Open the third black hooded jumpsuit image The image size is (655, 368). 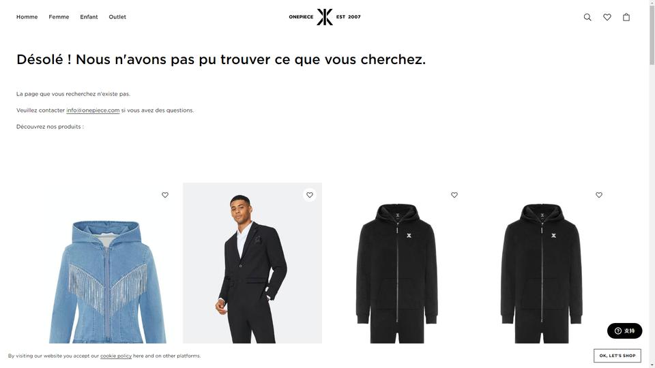pyautogui.click(x=397, y=263)
